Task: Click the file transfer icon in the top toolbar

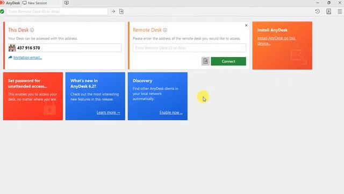Action: point(121,11)
